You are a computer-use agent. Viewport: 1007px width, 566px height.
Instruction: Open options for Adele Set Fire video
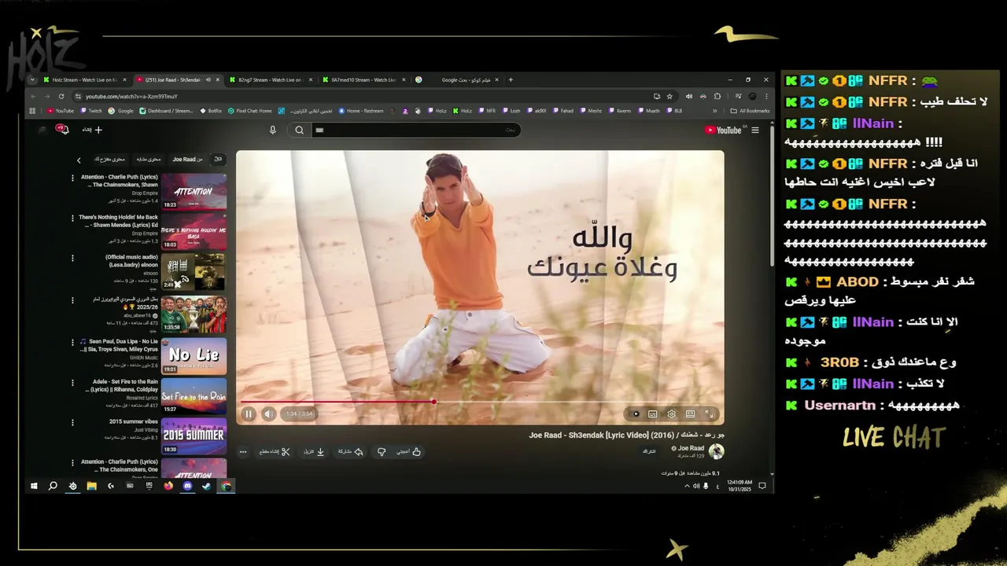point(72,384)
